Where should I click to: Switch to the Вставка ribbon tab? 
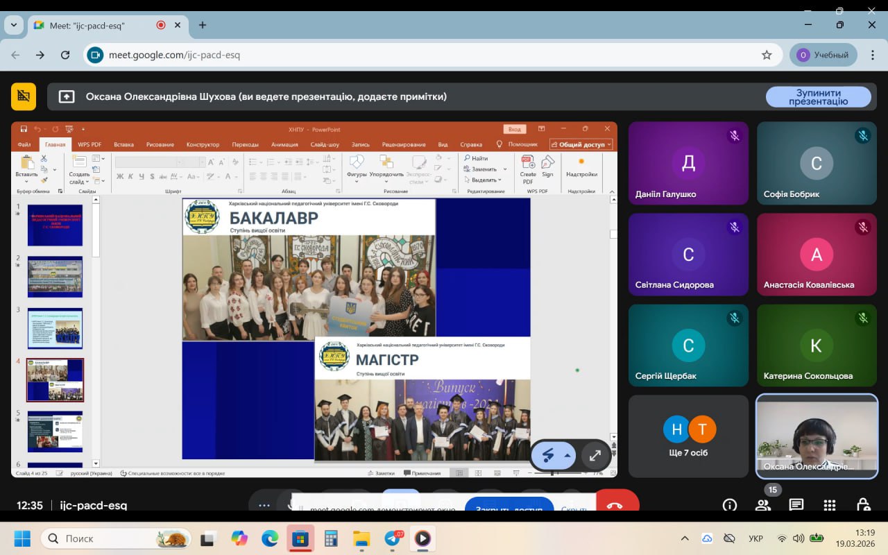[123, 144]
